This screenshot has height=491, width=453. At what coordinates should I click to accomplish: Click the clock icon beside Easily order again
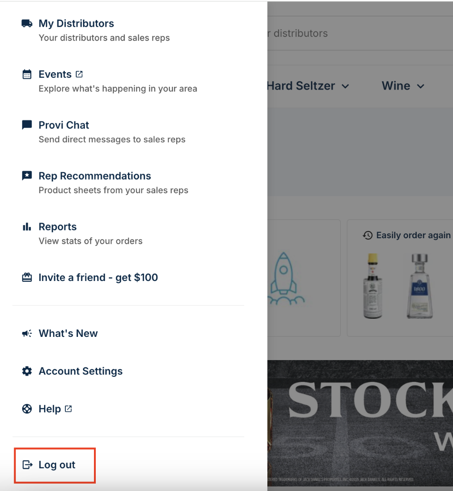[367, 235]
